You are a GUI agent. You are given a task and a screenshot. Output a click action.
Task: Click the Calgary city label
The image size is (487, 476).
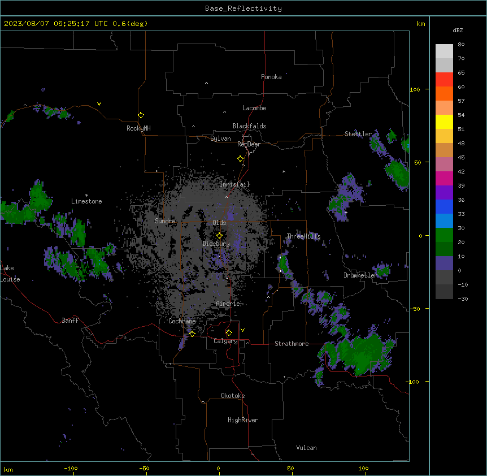click(225, 341)
